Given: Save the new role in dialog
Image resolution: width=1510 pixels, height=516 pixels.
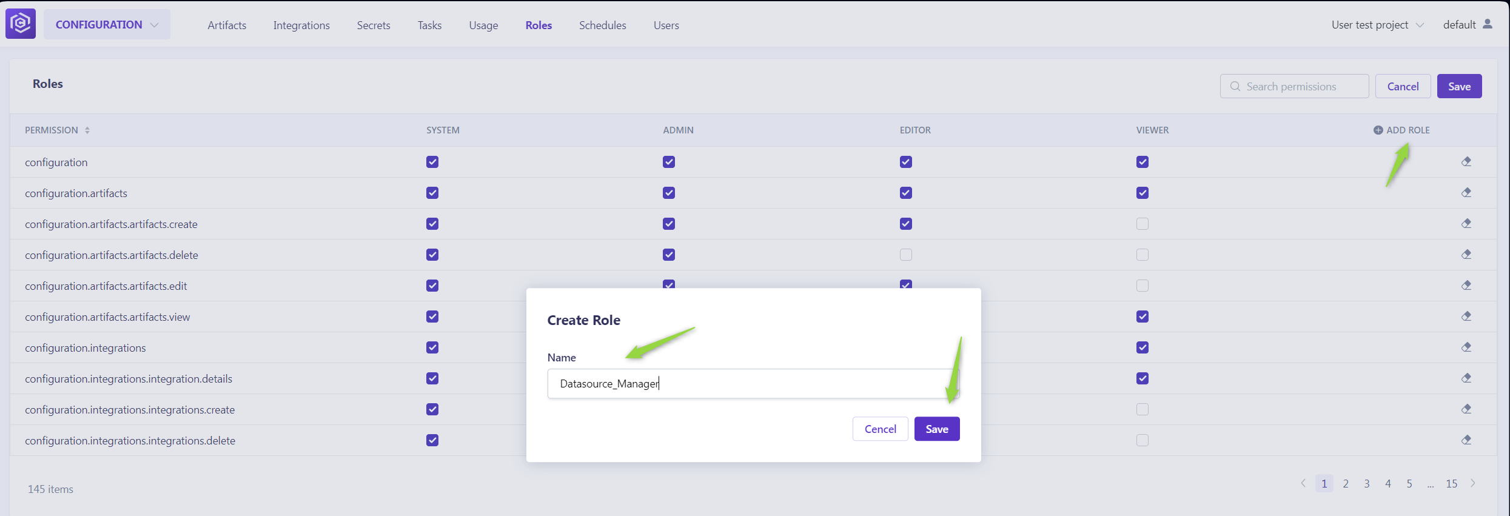Looking at the screenshot, I should point(936,429).
